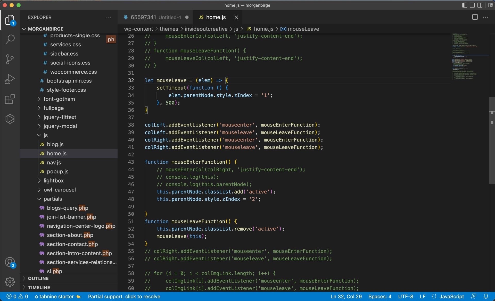Click wp-content breadcrumb
The width and height of the screenshot is (495, 301).
coord(138,29)
